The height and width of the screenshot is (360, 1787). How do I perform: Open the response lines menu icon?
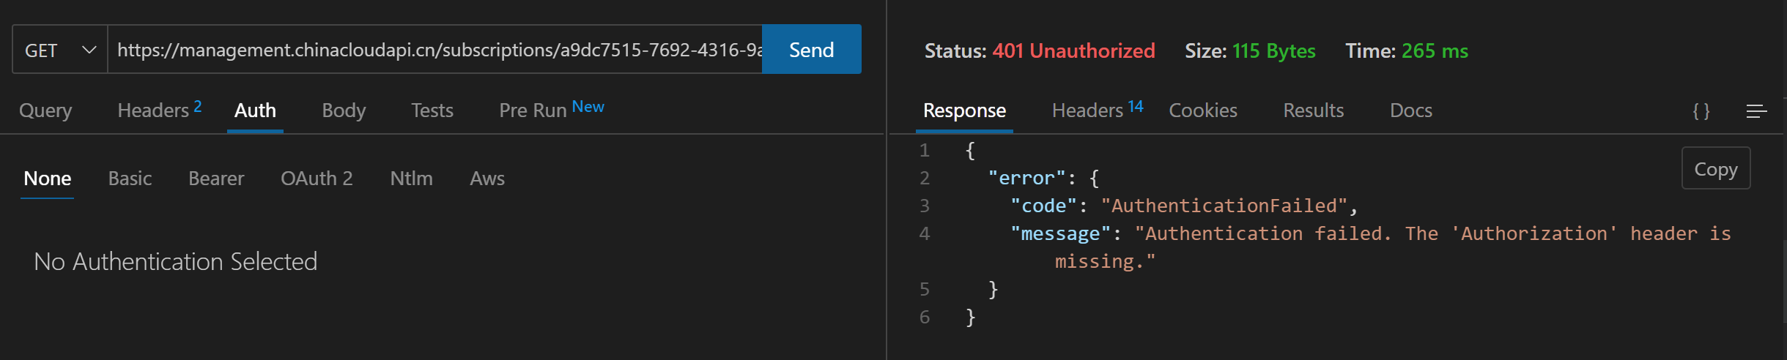[x=1756, y=111]
